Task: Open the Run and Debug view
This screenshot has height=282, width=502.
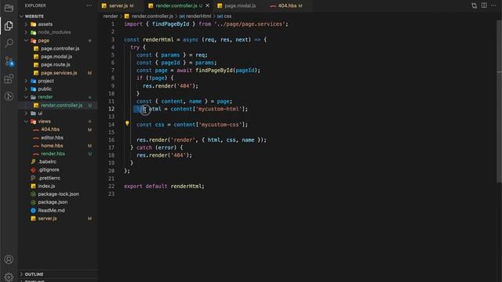Action: point(9,96)
